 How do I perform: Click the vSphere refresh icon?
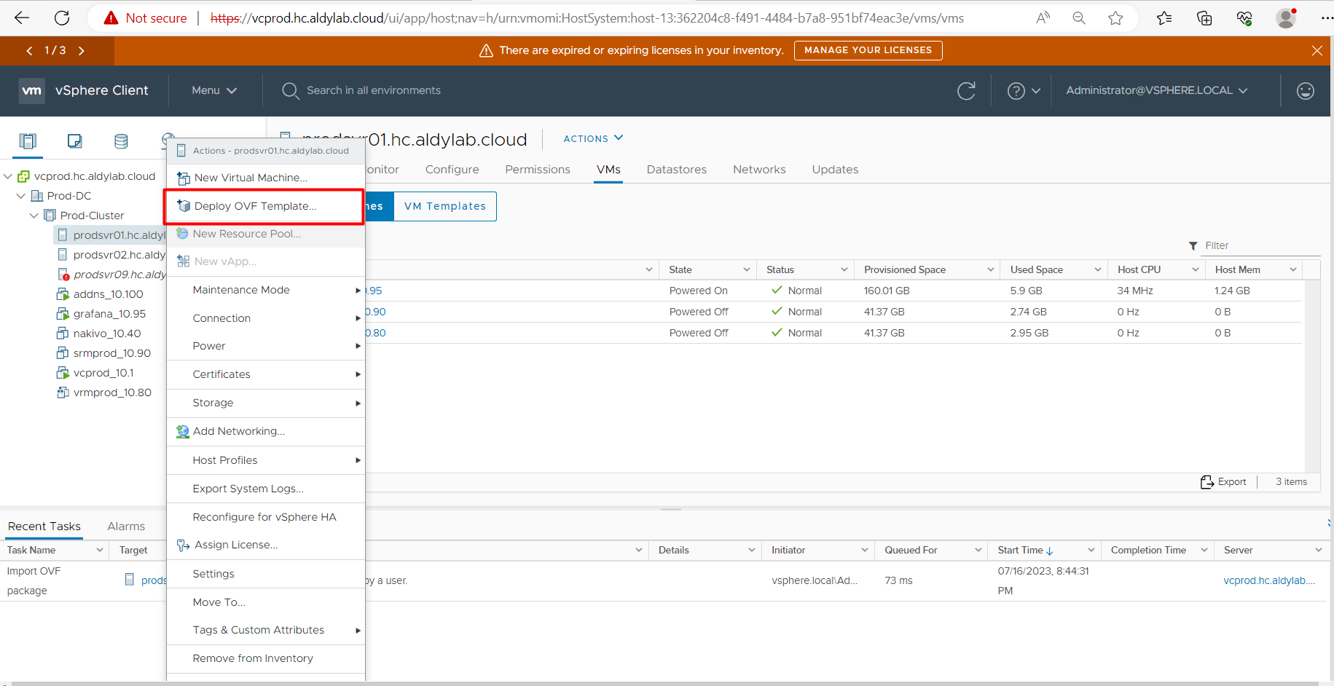[966, 91]
